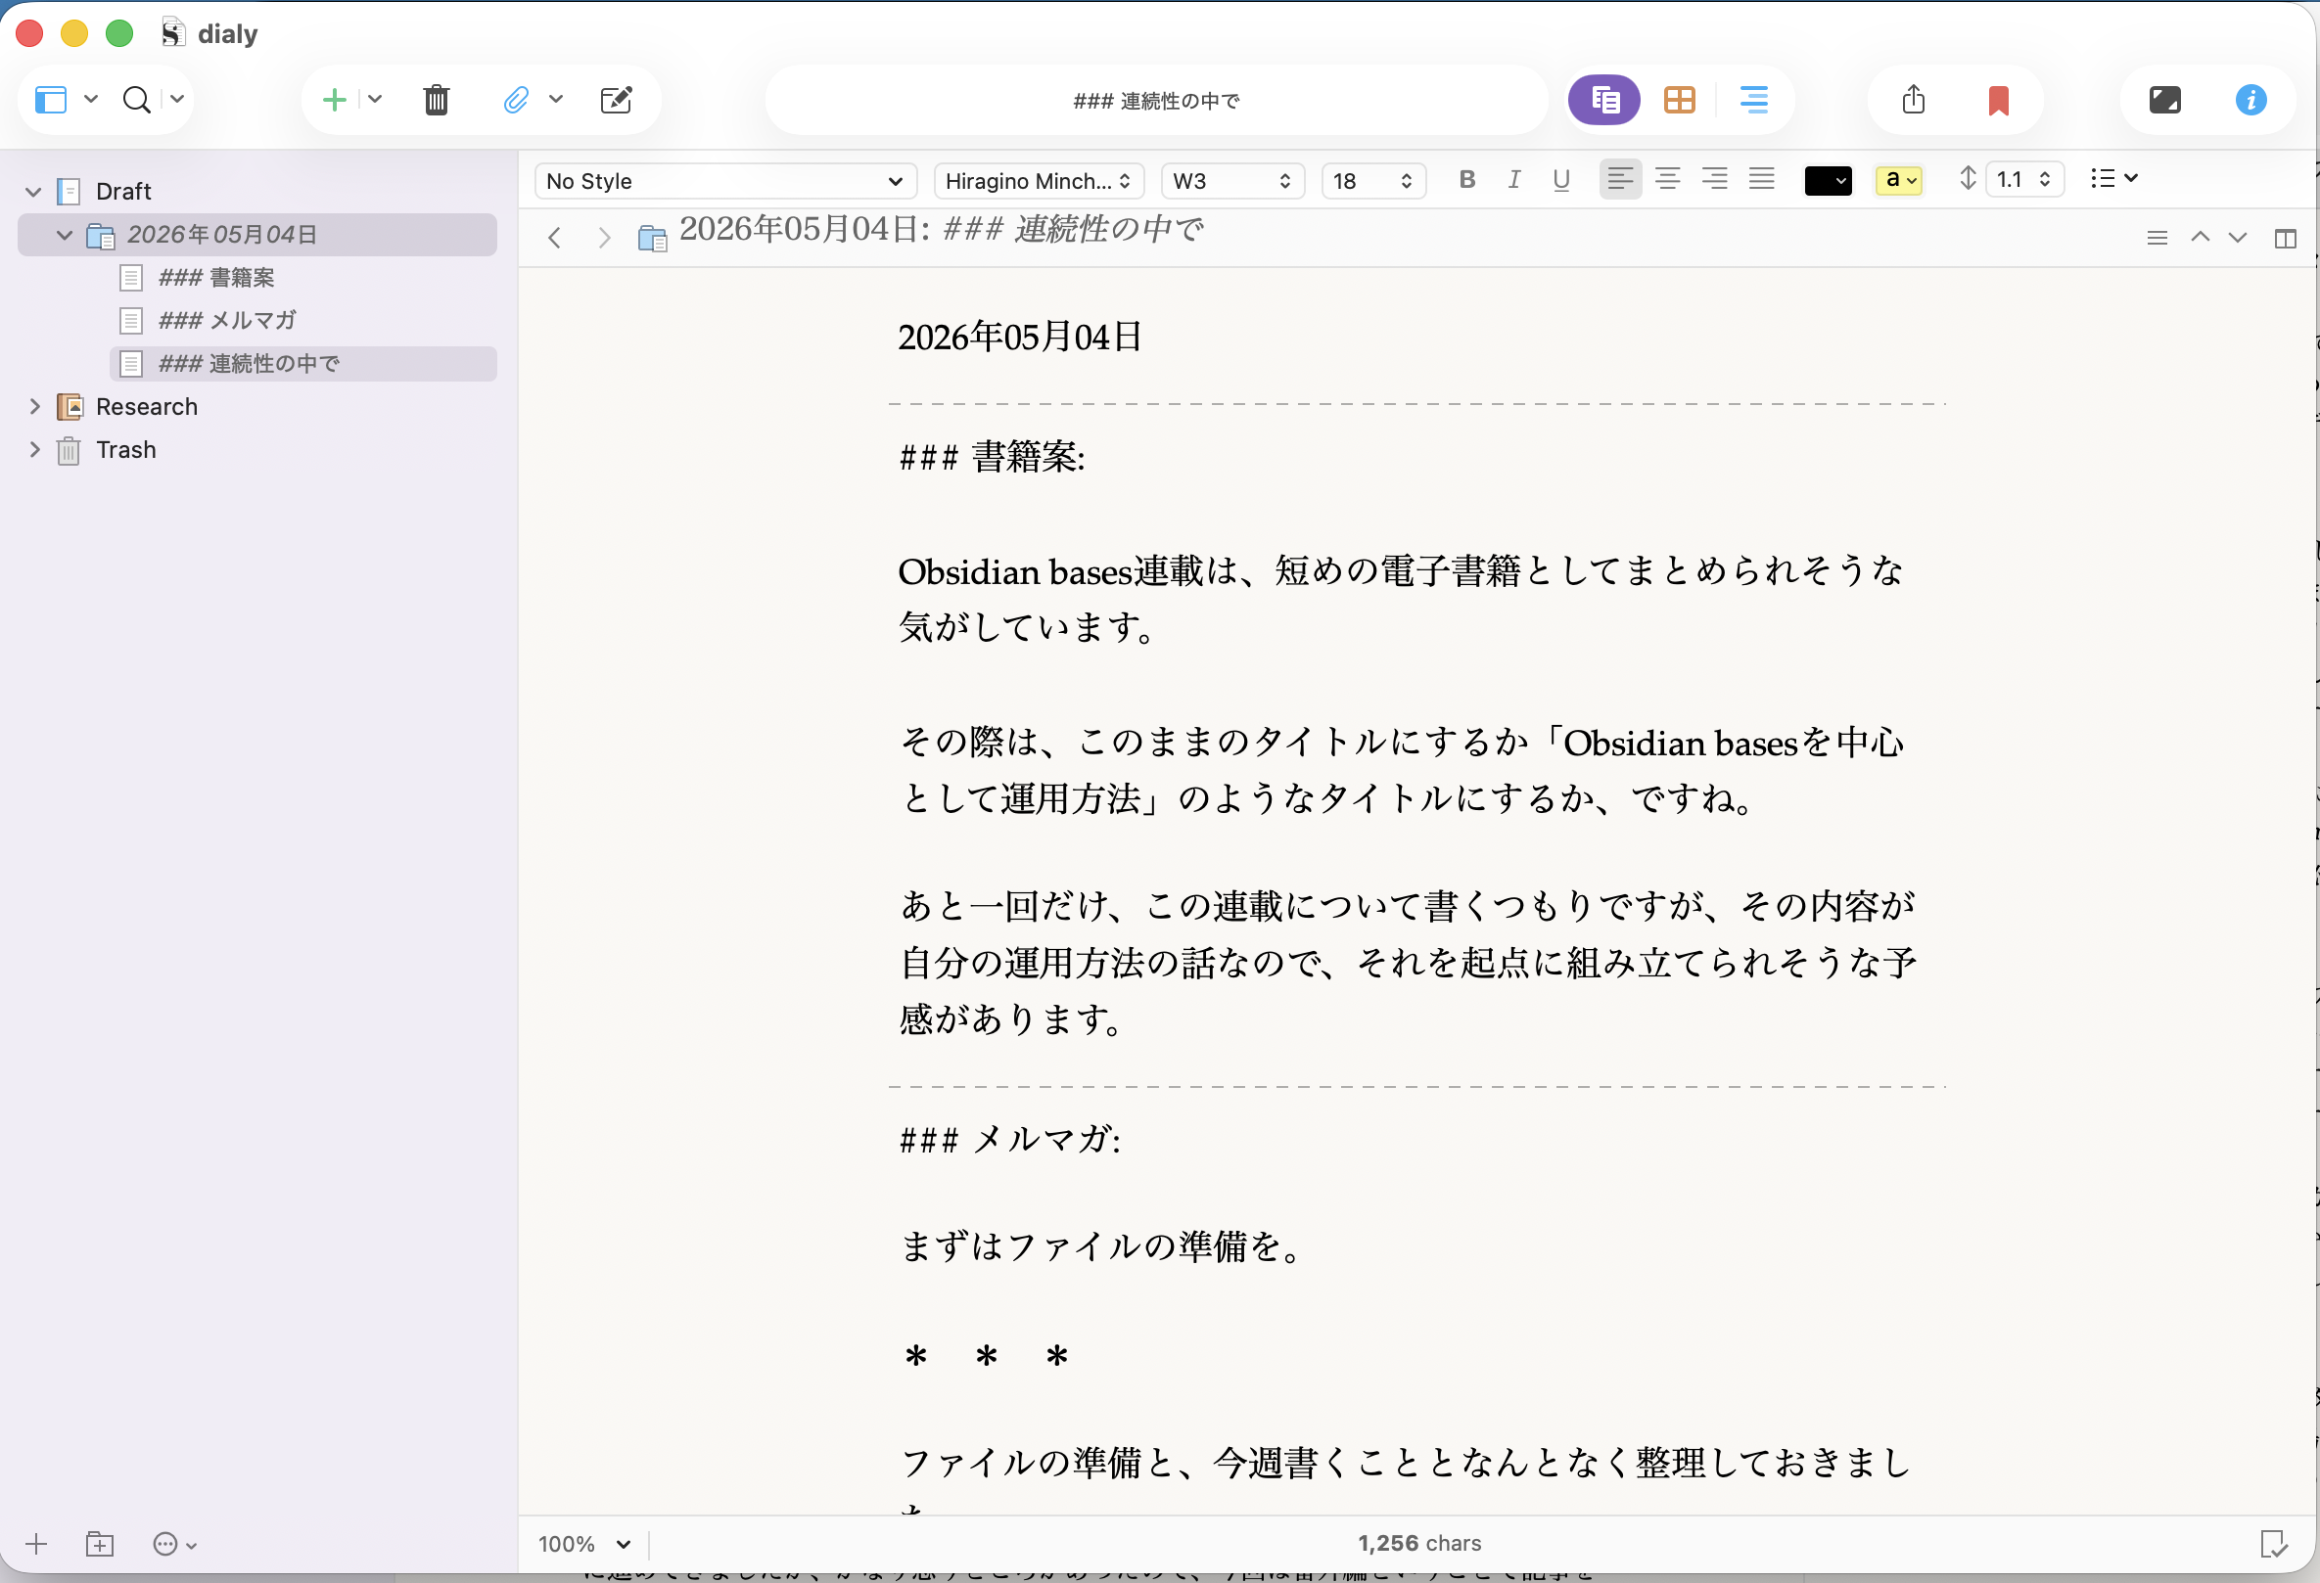Viewport: 2320px width, 1583px height.
Task: Open the list bullets dropdown
Action: 2113,178
